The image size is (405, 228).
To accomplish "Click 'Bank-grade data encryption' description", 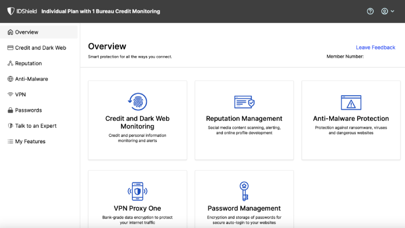I will tap(138, 220).
